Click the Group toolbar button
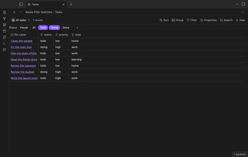The image size is (248, 157). click(177, 20)
